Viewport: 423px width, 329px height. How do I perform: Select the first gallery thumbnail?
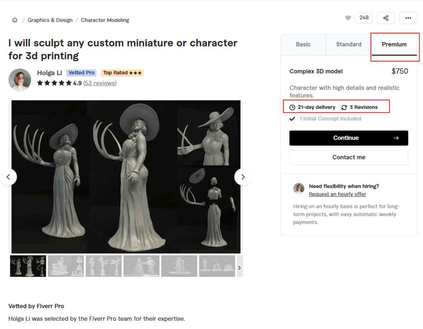(28, 266)
